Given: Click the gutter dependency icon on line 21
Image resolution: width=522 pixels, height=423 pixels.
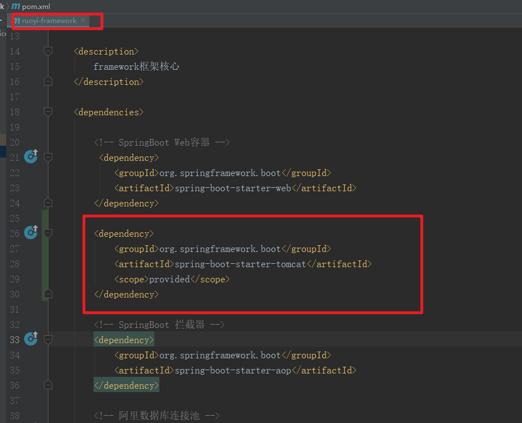Looking at the screenshot, I should click(31, 156).
